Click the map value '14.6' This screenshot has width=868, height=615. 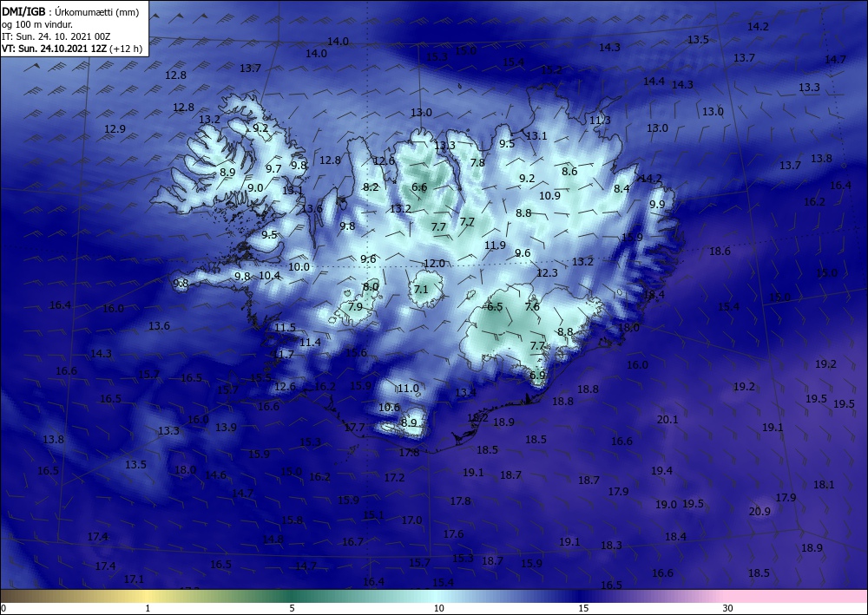pos(215,474)
